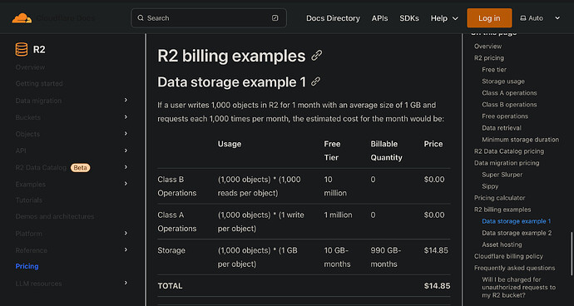Click the 10 million free tier cell
This screenshot has height=306, width=574.
[x=335, y=186]
